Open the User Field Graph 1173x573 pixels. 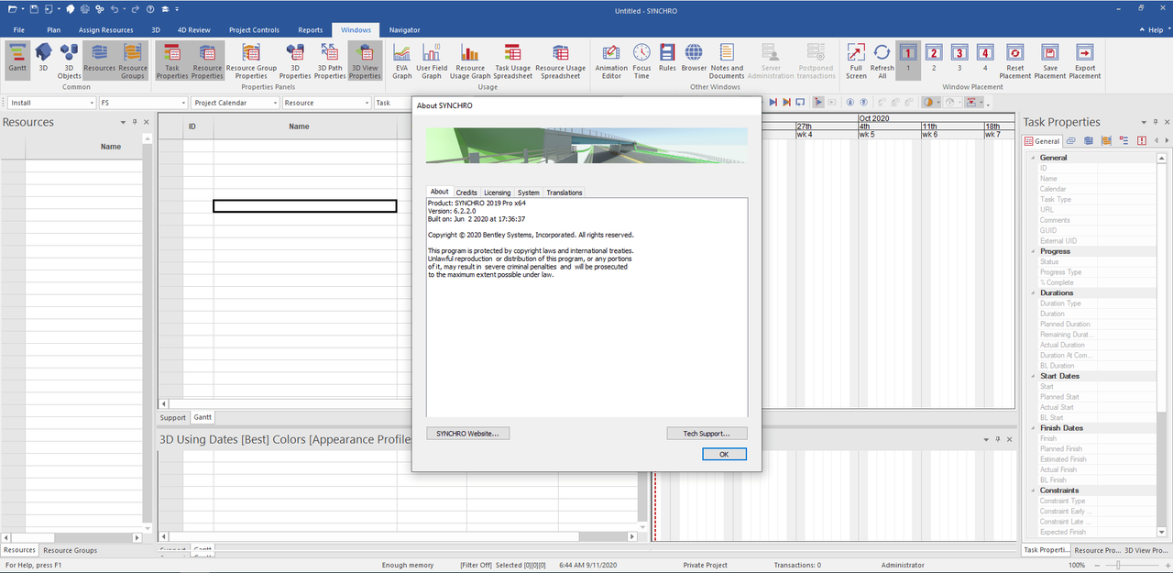(x=432, y=61)
